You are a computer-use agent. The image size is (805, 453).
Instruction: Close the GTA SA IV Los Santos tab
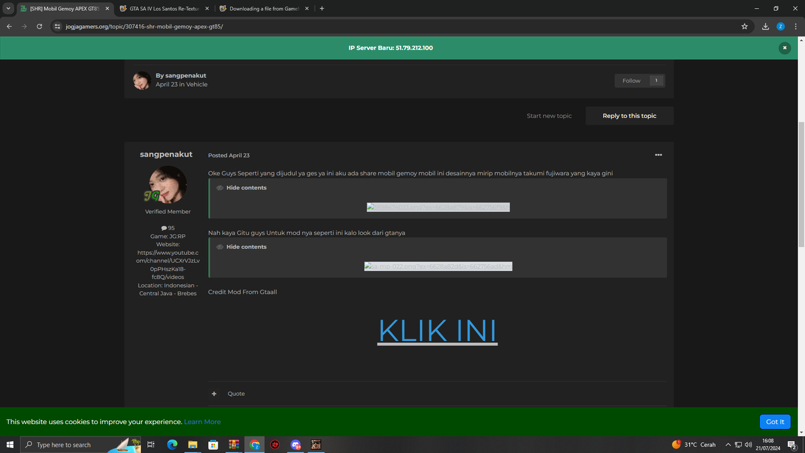pyautogui.click(x=207, y=9)
